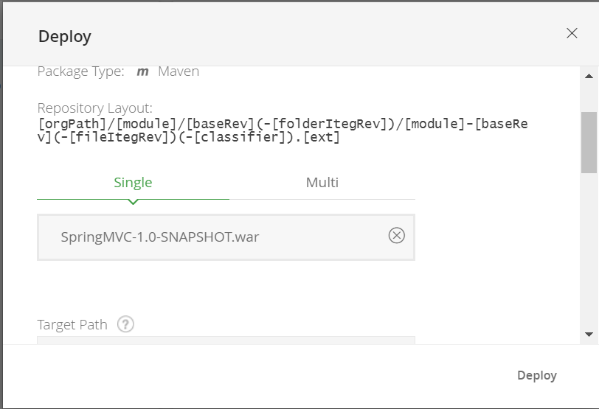Image resolution: width=599 pixels, height=409 pixels.
Task: Click the Package Type label
Action: [x=80, y=72]
